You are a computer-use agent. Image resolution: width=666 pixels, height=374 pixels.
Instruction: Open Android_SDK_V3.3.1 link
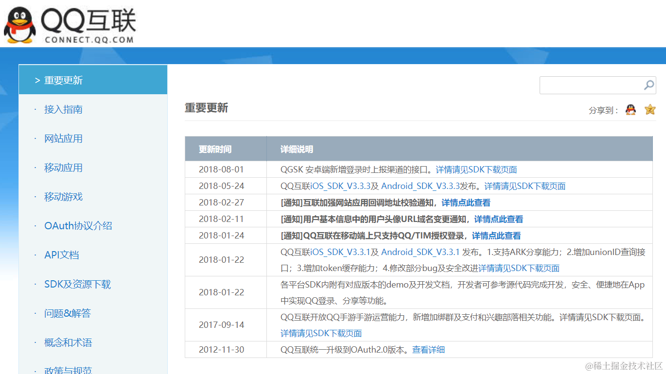[421, 252]
